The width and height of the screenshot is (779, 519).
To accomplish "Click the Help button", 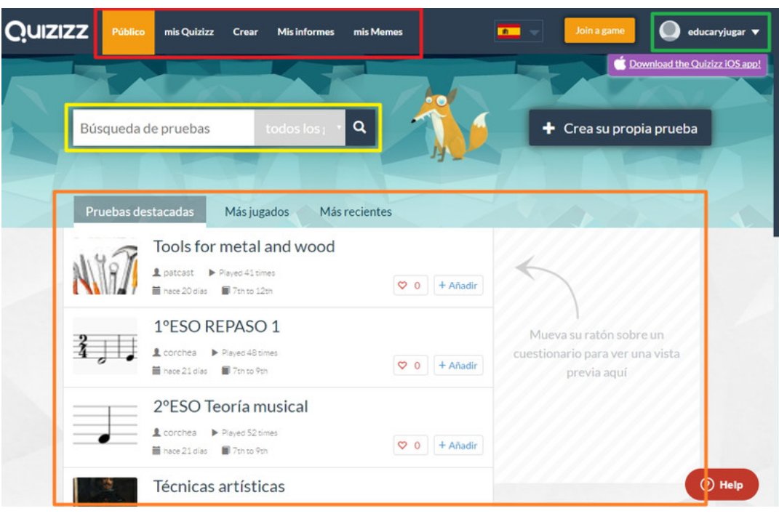I will click(722, 485).
